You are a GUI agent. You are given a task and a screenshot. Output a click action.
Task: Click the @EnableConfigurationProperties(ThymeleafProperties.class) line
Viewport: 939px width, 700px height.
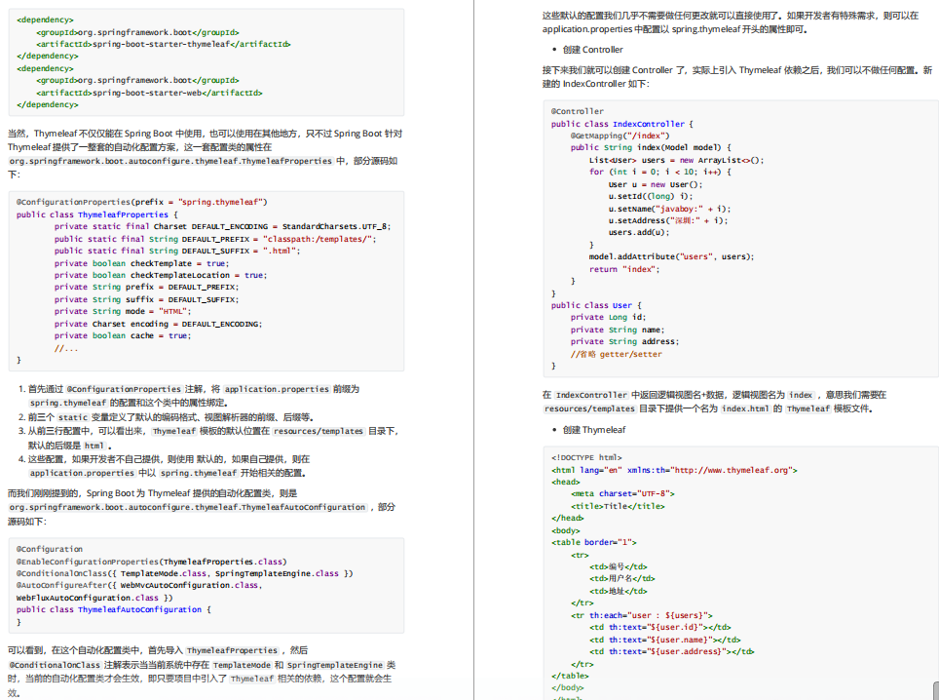coord(152,562)
